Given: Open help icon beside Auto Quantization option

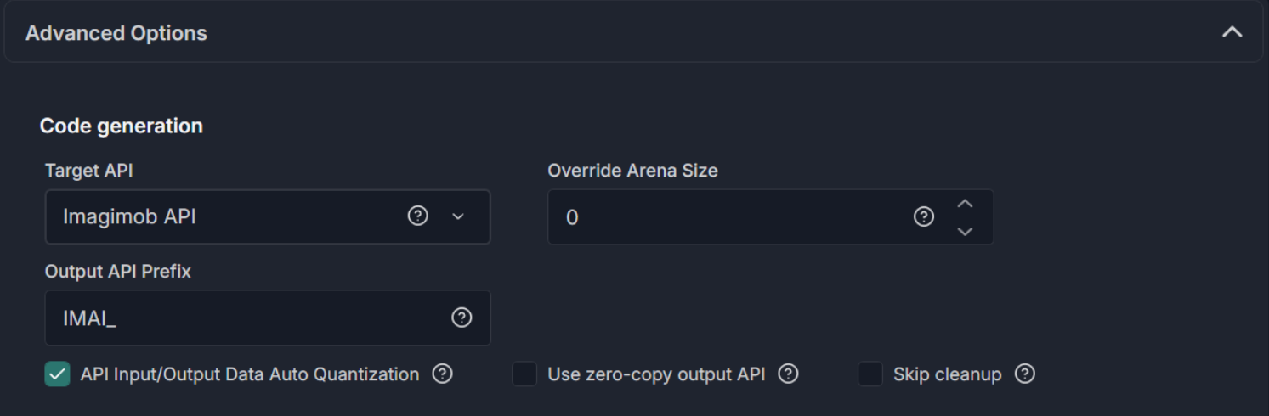Looking at the screenshot, I should [442, 374].
